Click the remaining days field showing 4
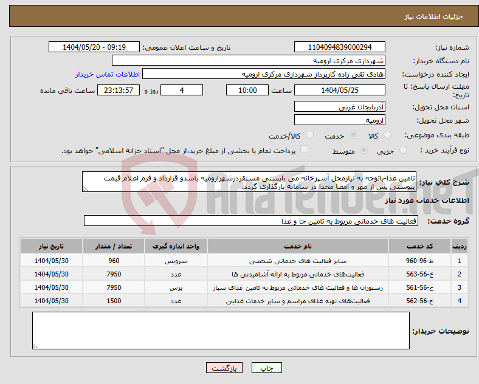Image resolution: width=479 pixels, height=384 pixels. 182,90
